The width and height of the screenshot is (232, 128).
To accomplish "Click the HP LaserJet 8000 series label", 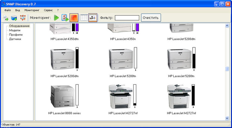I will pyautogui.click(x=64, y=113).
